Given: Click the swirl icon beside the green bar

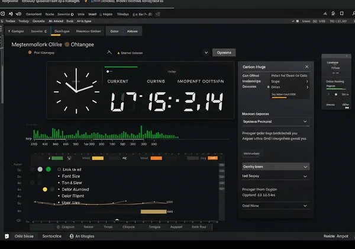Looking at the screenshot, I should tap(69, 158).
